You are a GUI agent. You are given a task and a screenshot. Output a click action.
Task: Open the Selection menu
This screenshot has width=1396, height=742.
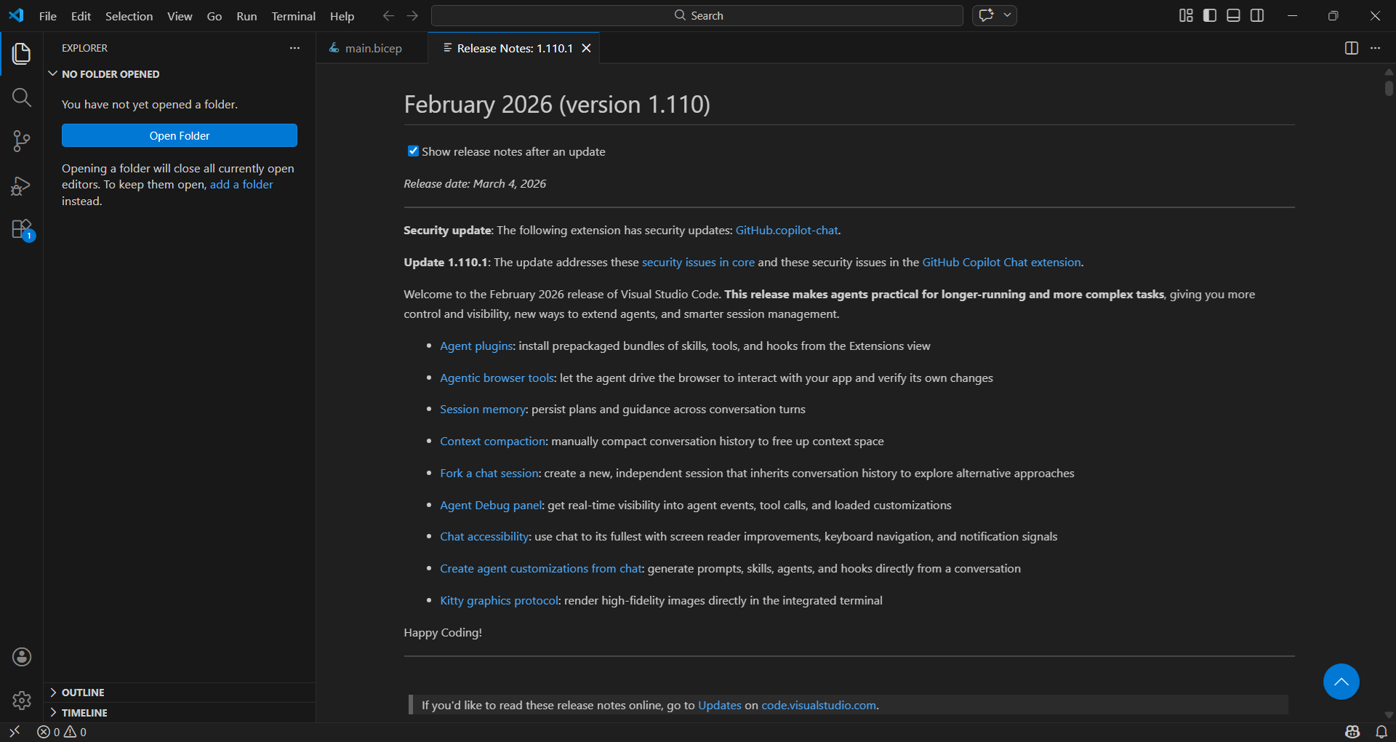(x=129, y=16)
